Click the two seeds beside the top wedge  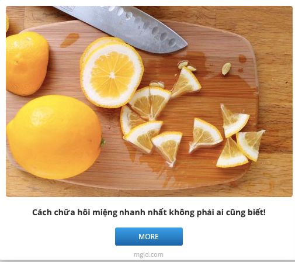[186, 65]
